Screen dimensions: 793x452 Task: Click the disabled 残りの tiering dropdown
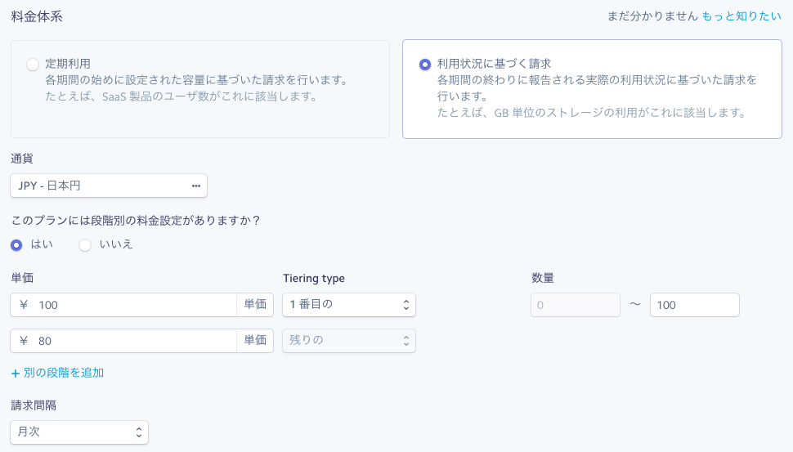click(349, 341)
